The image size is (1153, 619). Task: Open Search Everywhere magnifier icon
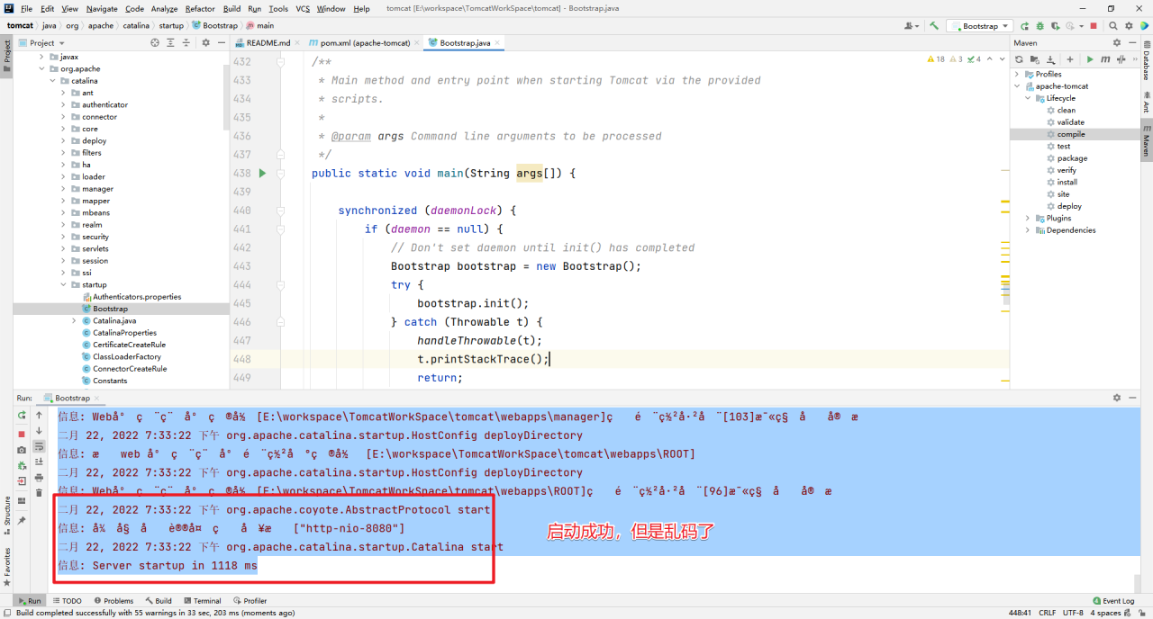tap(1113, 26)
